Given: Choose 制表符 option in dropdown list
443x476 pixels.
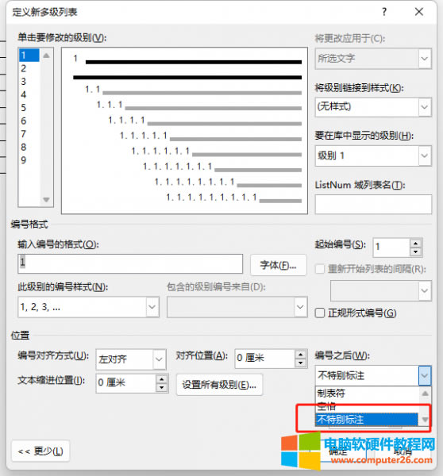Looking at the screenshot, I should click(367, 393).
